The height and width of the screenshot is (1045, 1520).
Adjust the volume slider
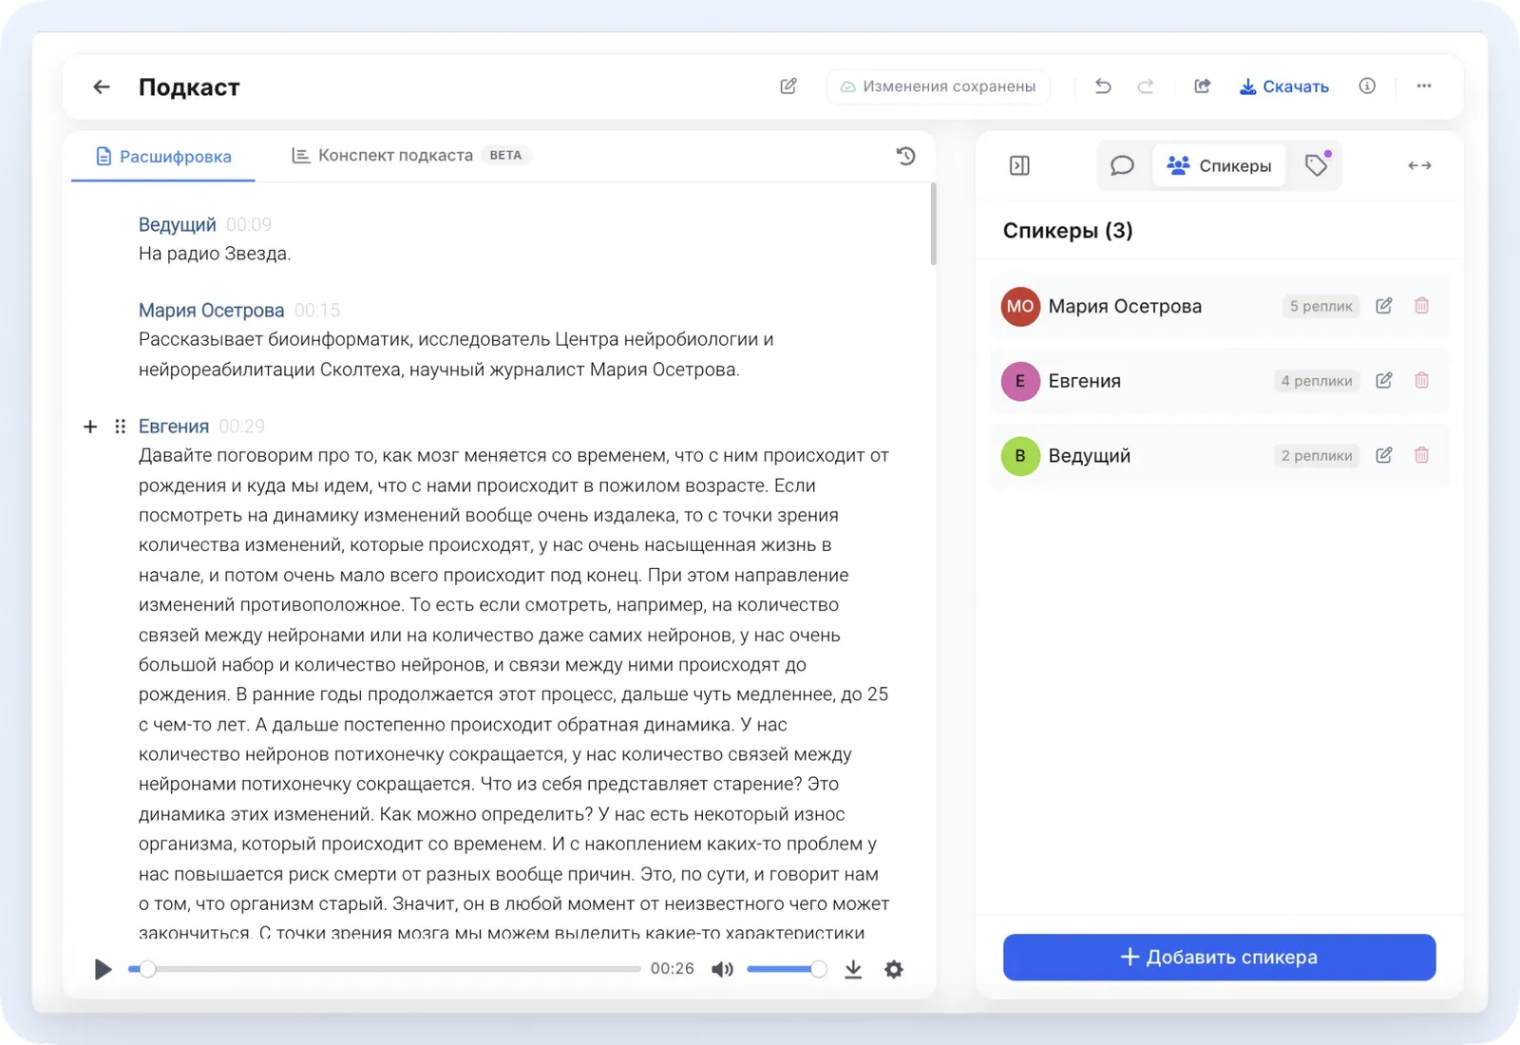coord(787,969)
